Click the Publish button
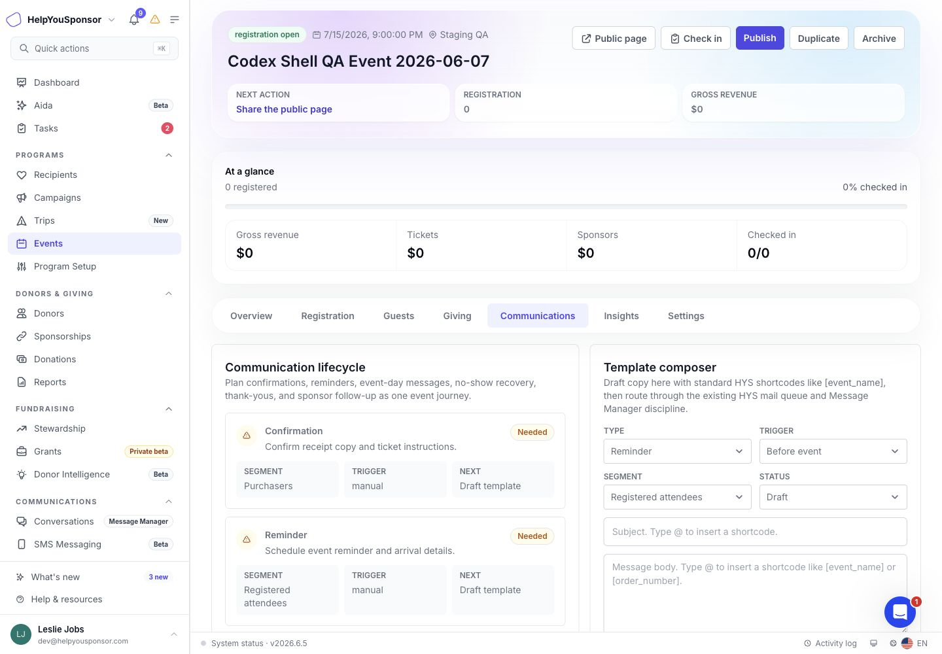Screen dimensions: 942x654 point(759,38)
